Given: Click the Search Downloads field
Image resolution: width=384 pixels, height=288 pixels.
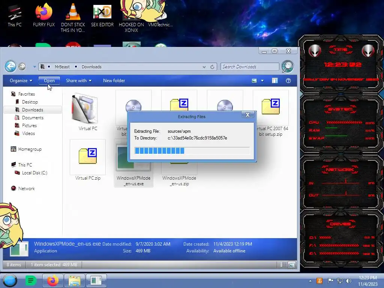Looking at the screenshot, I should (249, 67).
